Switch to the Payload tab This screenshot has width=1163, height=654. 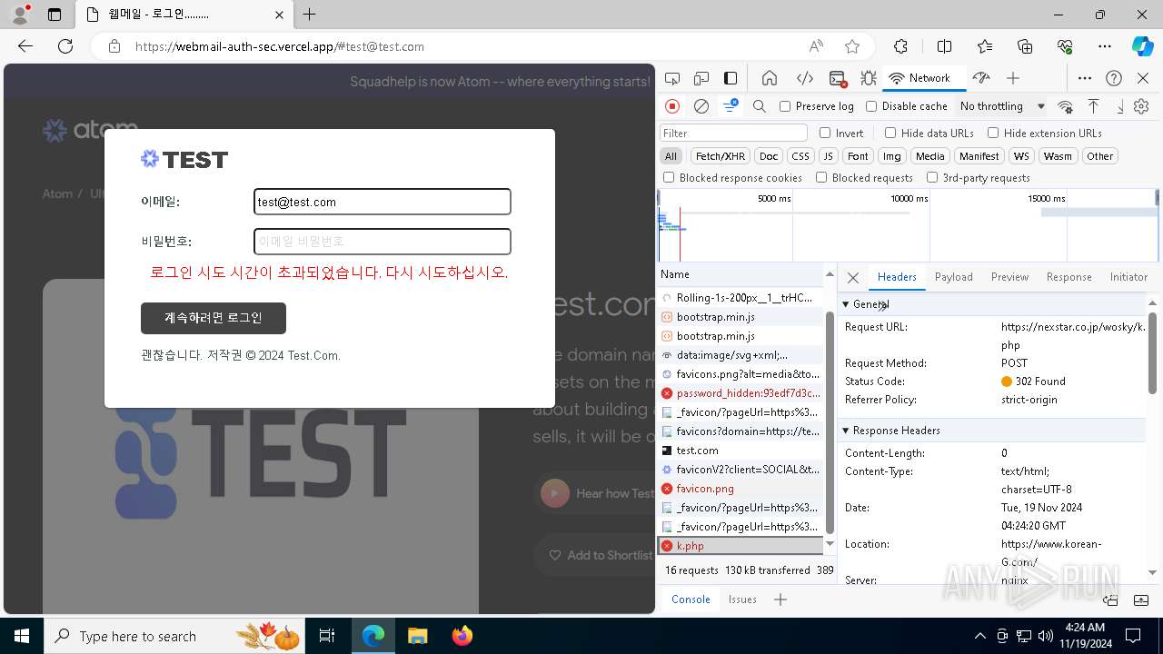954,277
